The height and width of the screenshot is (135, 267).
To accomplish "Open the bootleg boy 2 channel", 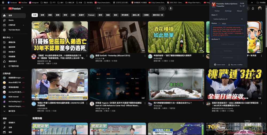I will click(14, 101).
